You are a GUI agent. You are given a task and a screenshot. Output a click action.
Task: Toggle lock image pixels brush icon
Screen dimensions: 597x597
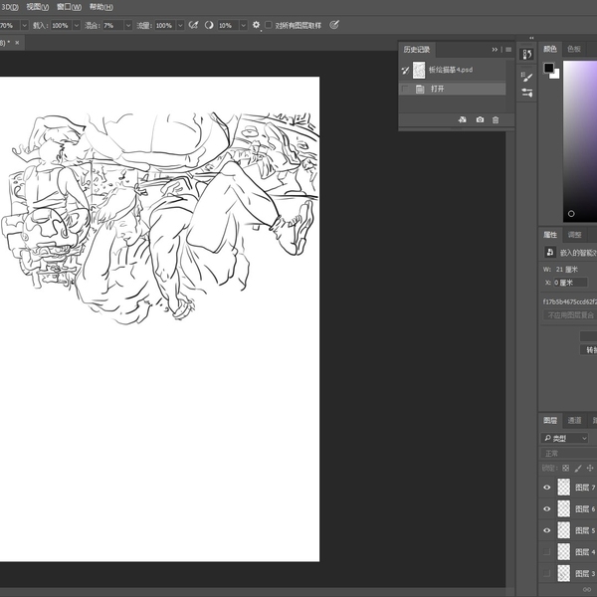pos(578,468)
